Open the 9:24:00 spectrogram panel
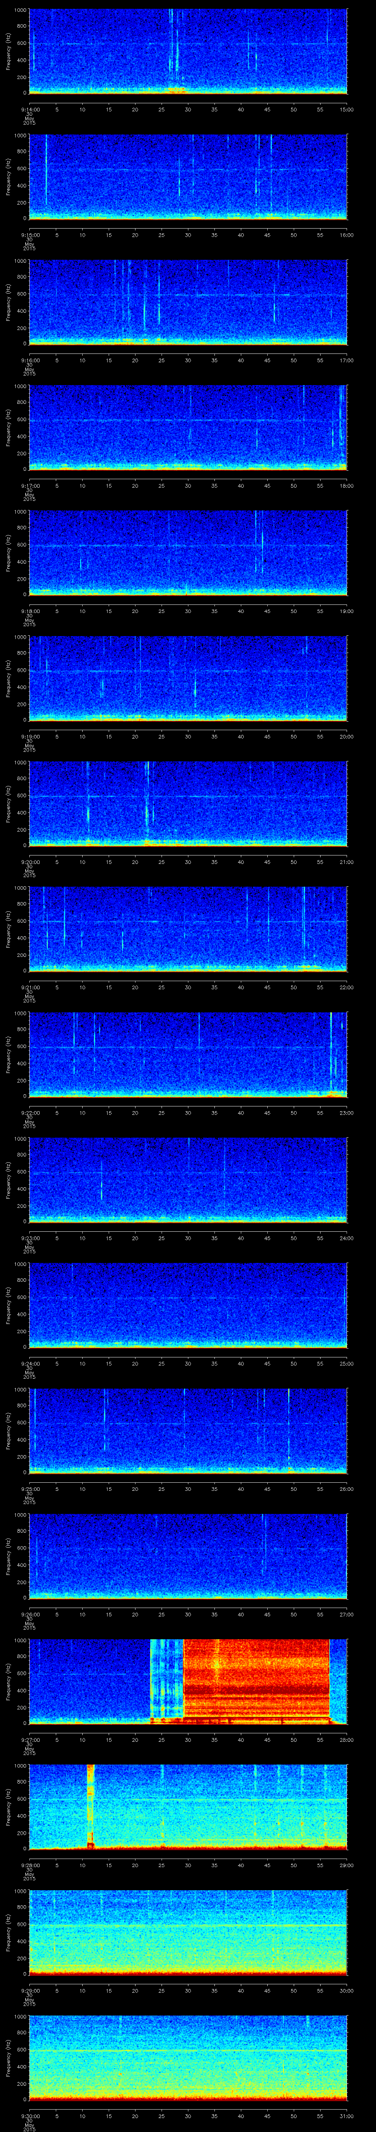The height and width of the screenshot is (2132, 376). tap(188, 1305)
